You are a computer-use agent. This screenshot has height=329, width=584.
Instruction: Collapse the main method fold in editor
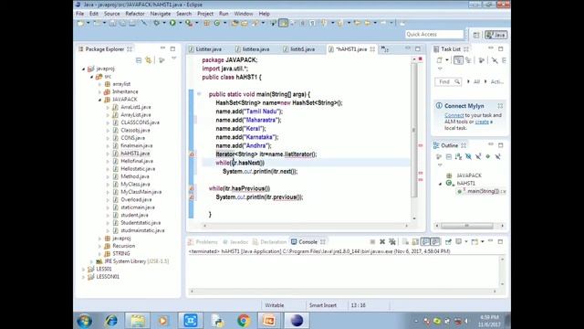tap(199, 94)
